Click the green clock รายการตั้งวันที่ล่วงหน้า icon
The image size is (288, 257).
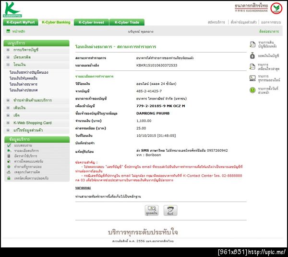coord(252,90)
